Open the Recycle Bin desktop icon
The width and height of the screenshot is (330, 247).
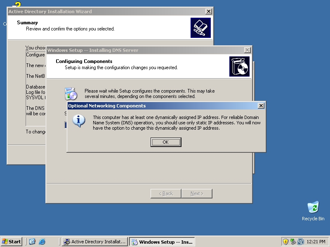click(x=313, y=207)
